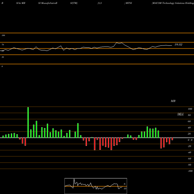Click the tallest green MR bar
The width and height of the screenshot is (194, 194).
(28, 122)
